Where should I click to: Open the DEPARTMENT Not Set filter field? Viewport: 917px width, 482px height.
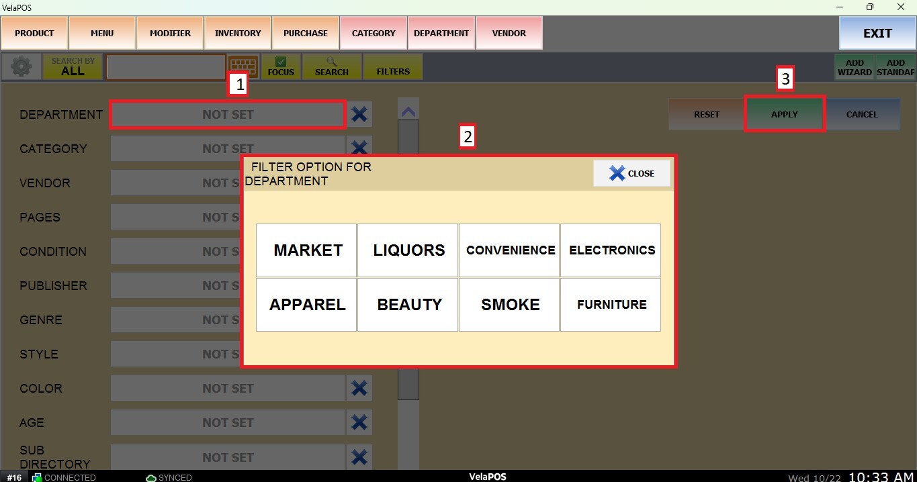pyautogui.click(x=228, y=115)
